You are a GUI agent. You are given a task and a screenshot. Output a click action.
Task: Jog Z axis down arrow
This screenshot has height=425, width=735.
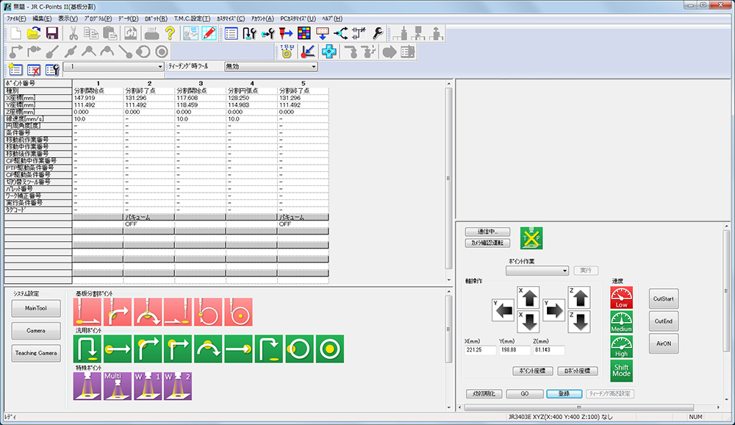(579, 322)
